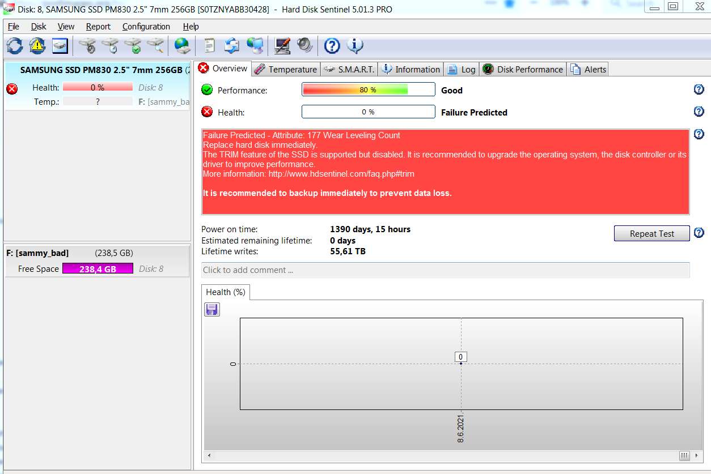Click the disk with clock test icon

[110, 45]
